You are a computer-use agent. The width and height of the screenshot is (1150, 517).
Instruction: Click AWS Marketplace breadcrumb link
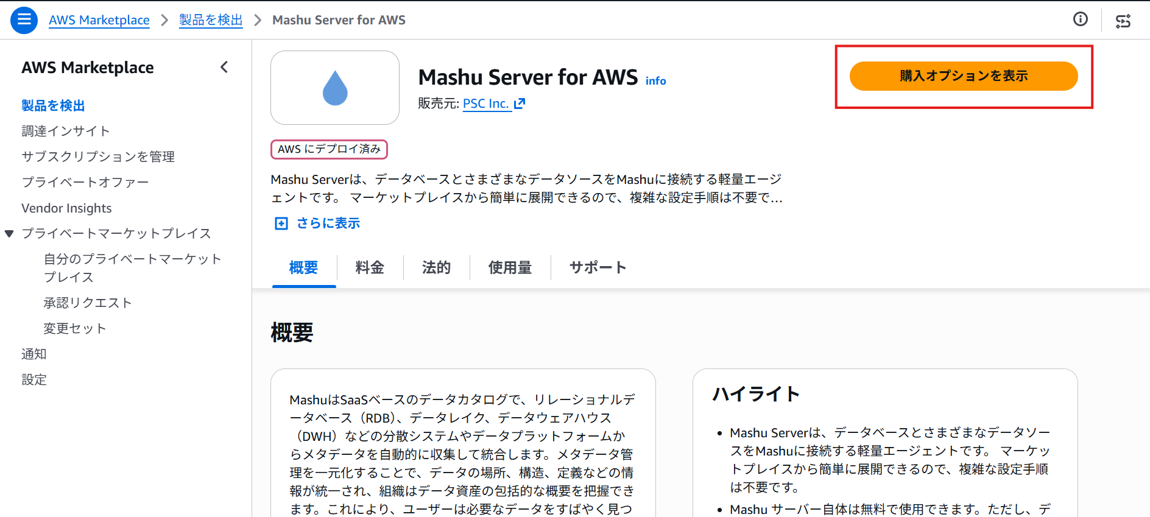tap(99, 20)
